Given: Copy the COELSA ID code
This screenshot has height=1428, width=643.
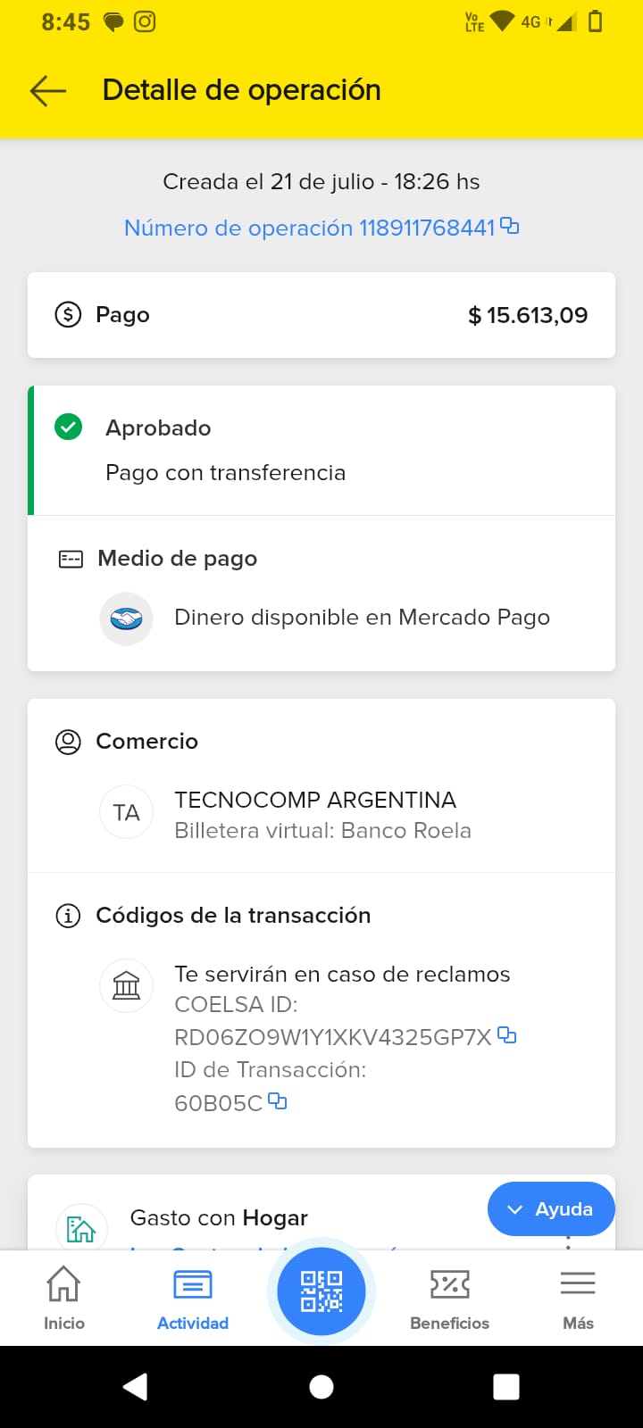Looking at the screenshot, I should click(x=507, y=1035).
